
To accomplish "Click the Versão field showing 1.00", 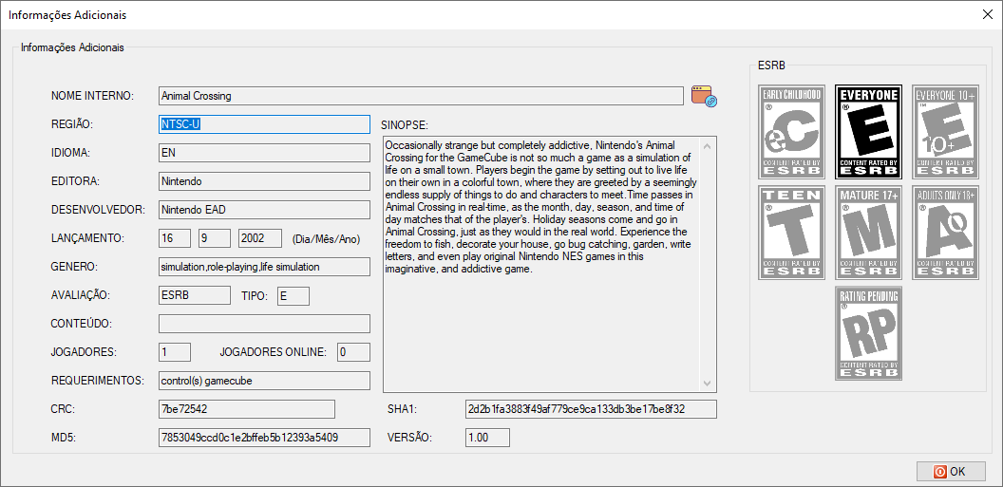I will (487, 438).
